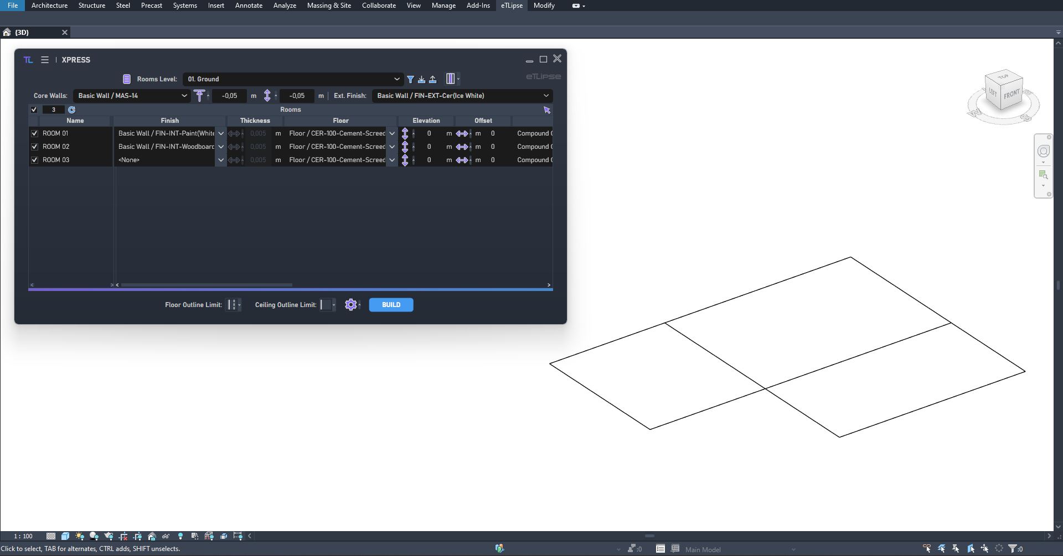Expand ROOM 01 Finish dropdown
The width and height of the screenshot is (1063, 556).
pos(221,133)
